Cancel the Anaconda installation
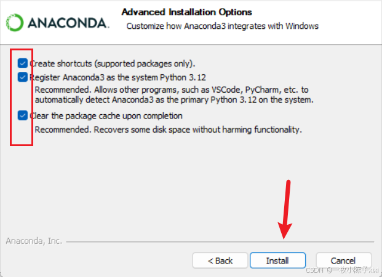 [344, 260]
